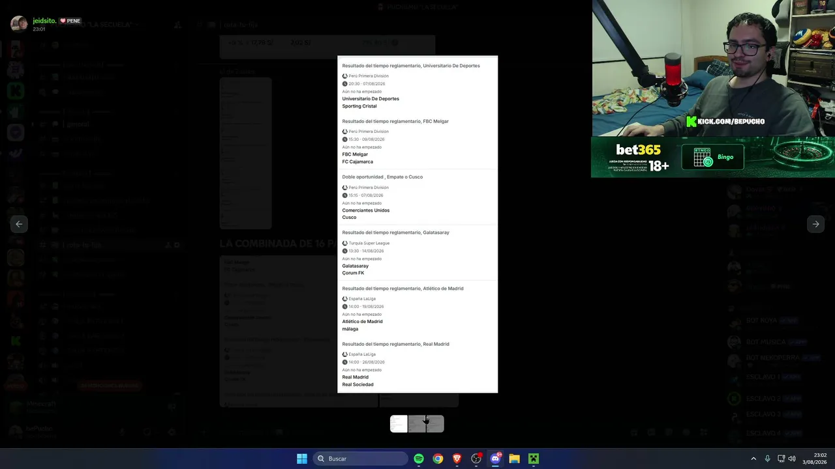Open network settings from the system tray
The image size is (835, 469).
pos(781,459)
